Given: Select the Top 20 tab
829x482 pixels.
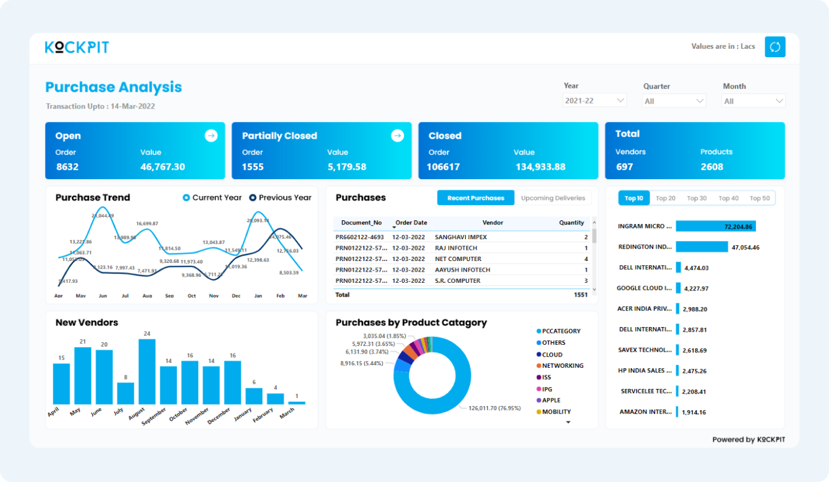Looking at the screenshot, I should (666, 199).
